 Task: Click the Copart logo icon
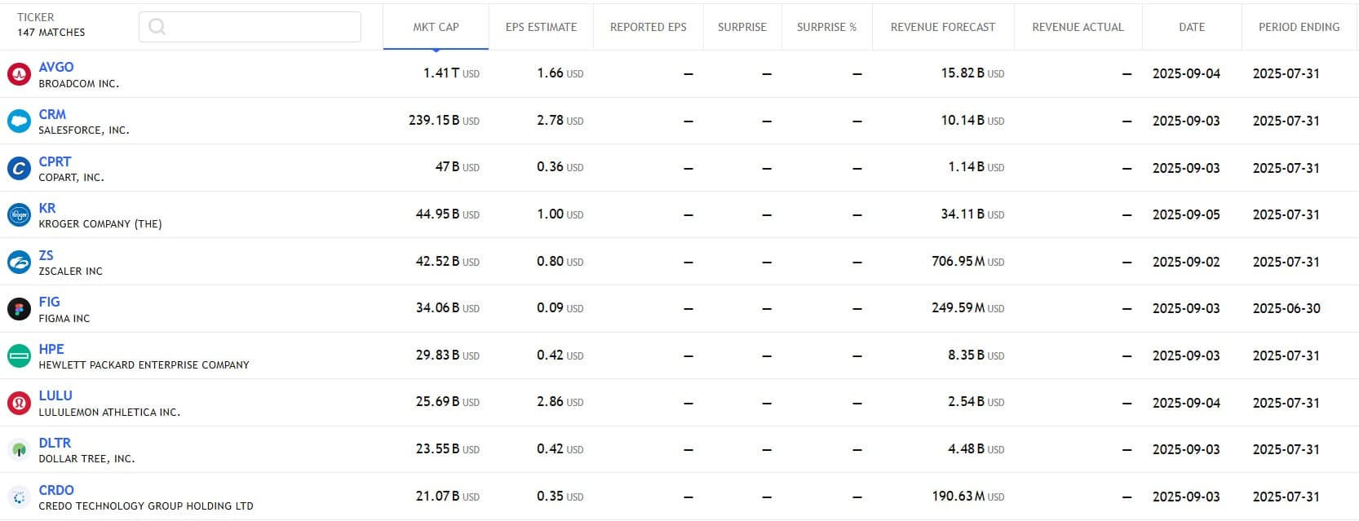tap(19, 168)
